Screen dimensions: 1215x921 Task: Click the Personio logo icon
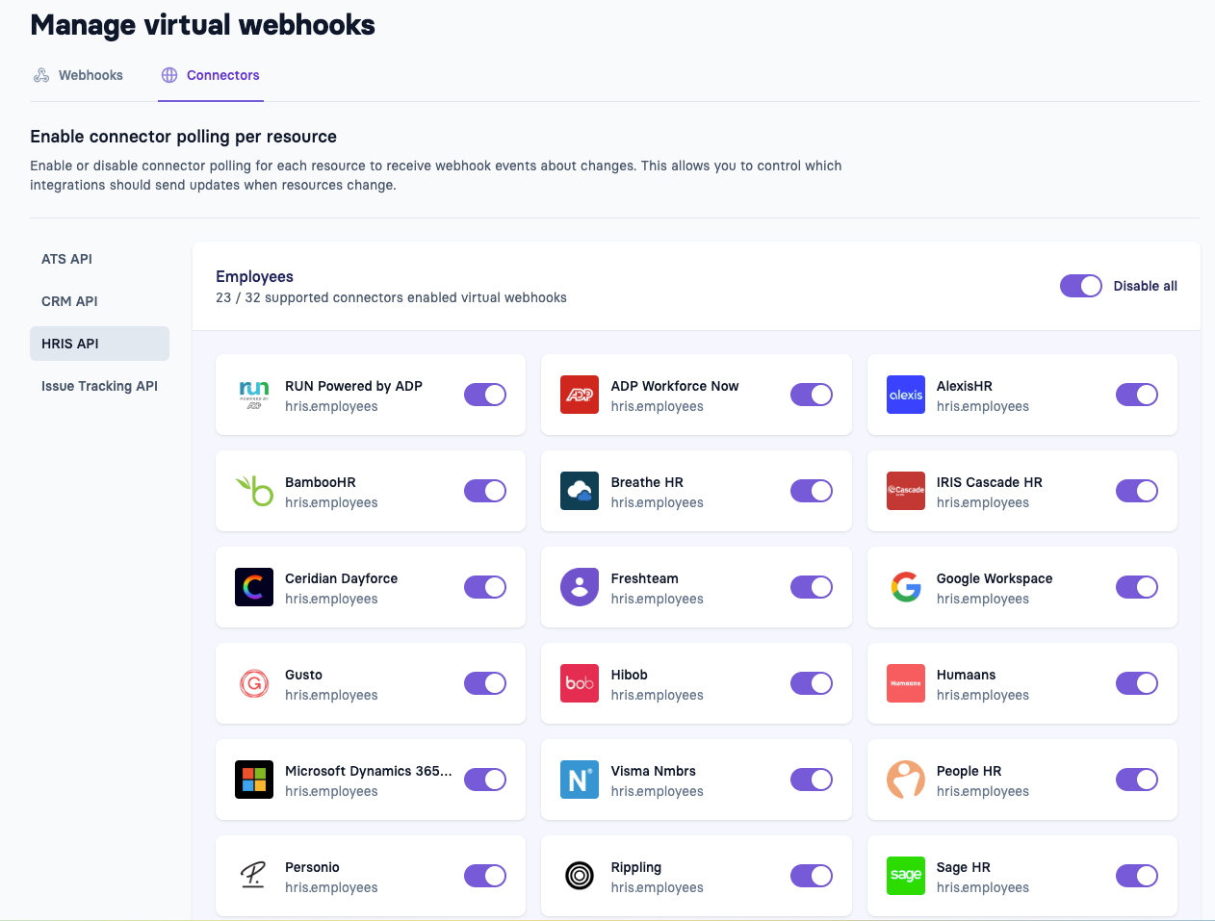[254, 876]
